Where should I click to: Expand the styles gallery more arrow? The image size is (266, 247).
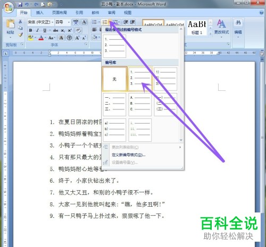(210, 33)
